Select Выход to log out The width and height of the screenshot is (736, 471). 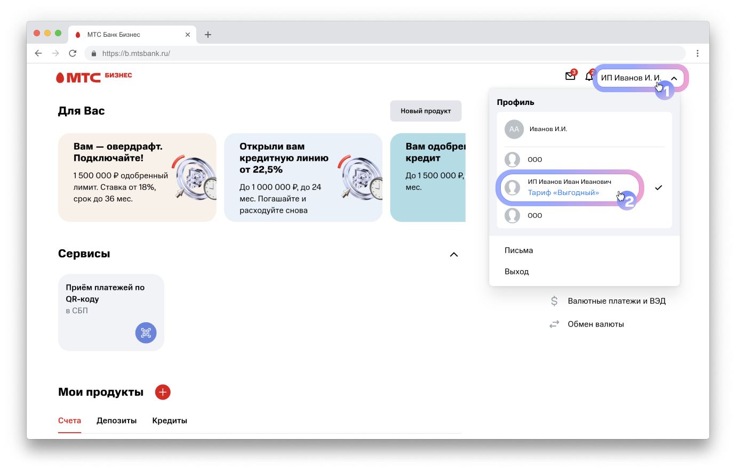tap(517, 272)
